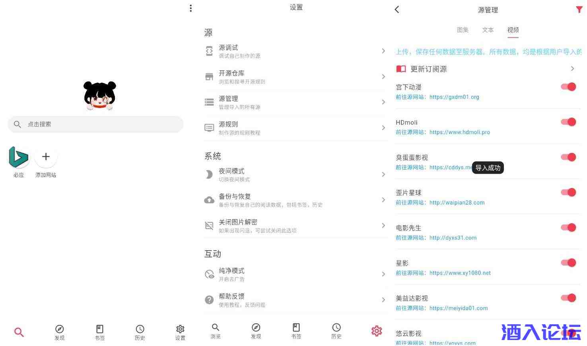Click the 开源仓库 store icon
Viewport: 587px width, 346px height.
pyautogui.click(x=209, y=77)
